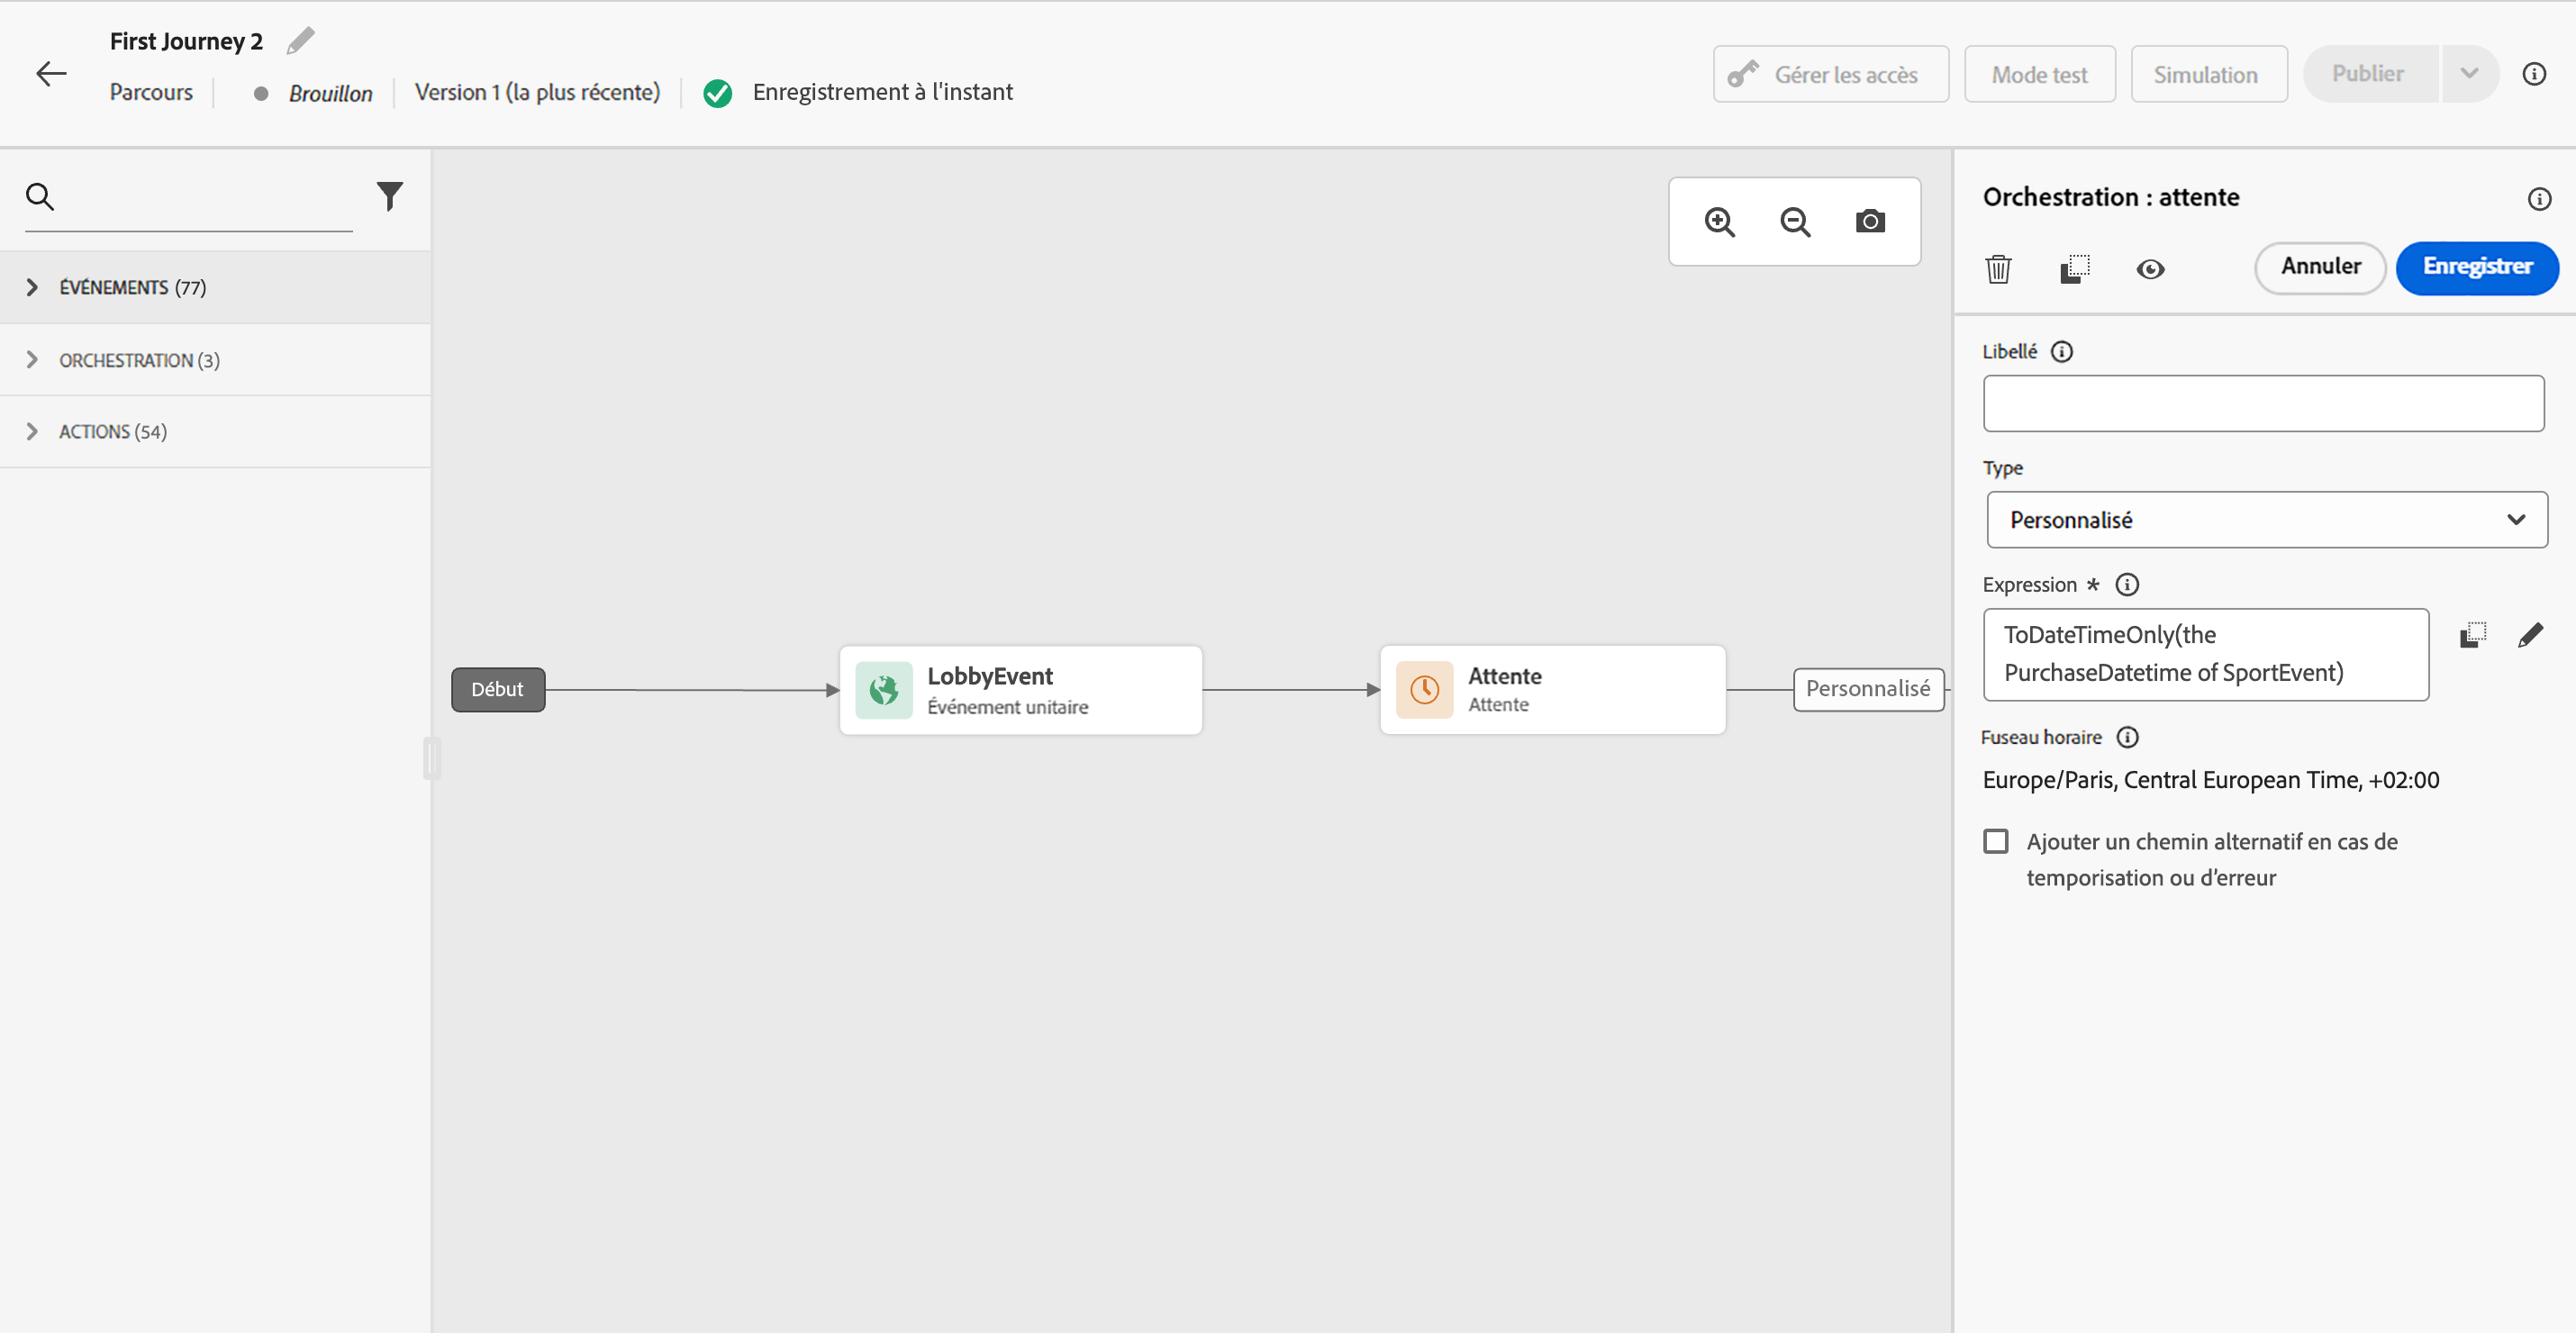
Task: Select the LobbyEvent node on canvas
Action: [x=1020, y=690]
